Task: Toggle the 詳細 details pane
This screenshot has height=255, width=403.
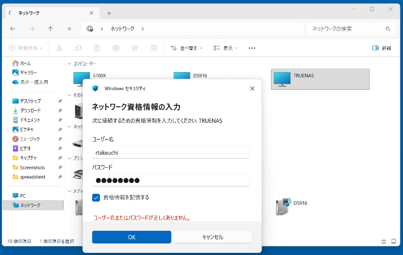Action: (x=382, y=48)
